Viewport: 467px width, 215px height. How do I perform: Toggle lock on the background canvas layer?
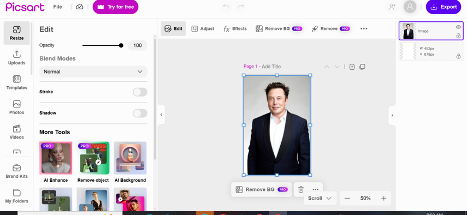pos(458,56)
